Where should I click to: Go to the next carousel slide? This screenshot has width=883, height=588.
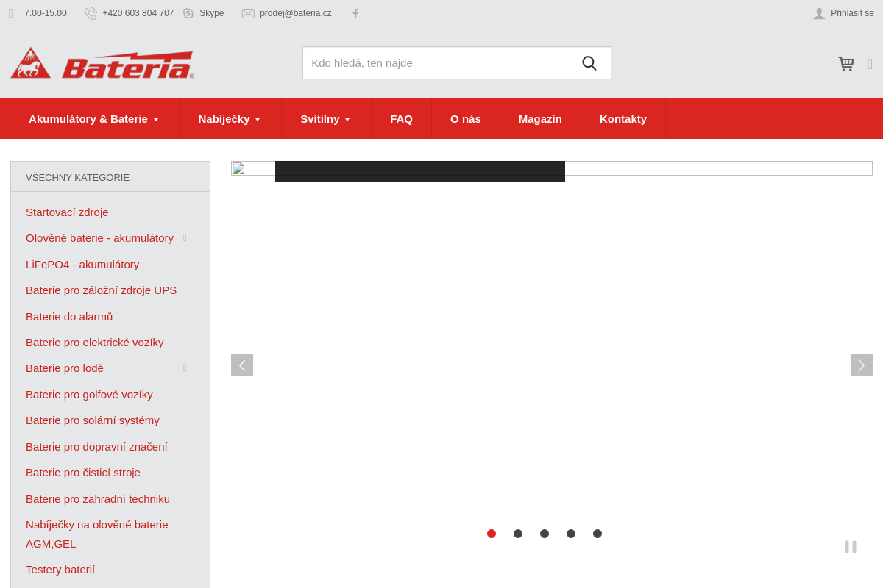(x=861, y=365)
